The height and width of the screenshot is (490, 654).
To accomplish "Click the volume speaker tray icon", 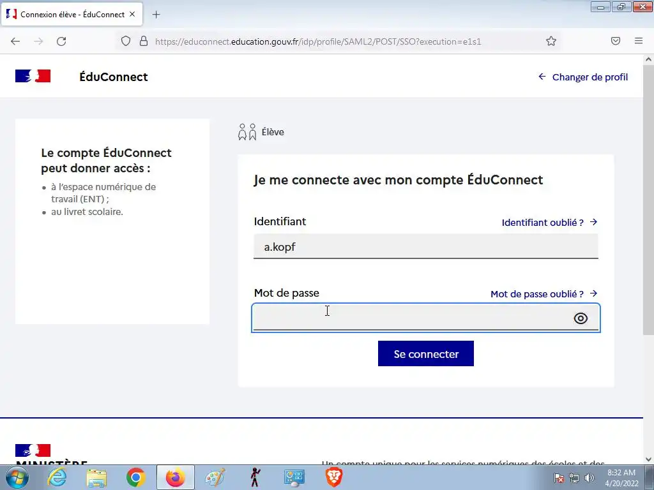I will (x=589, y=478).
